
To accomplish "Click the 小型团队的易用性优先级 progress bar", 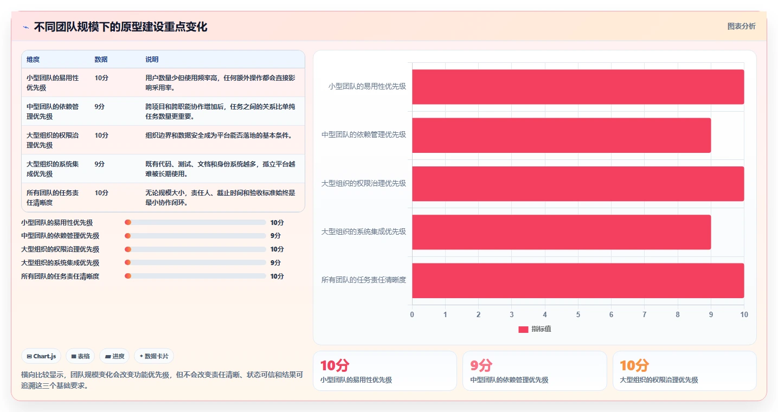I will pos(195,222).
